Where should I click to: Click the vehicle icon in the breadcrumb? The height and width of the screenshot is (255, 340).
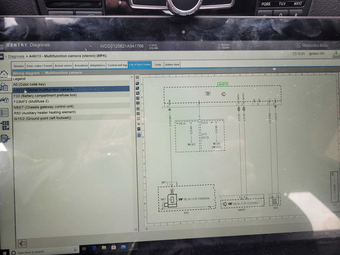[1, 56]
